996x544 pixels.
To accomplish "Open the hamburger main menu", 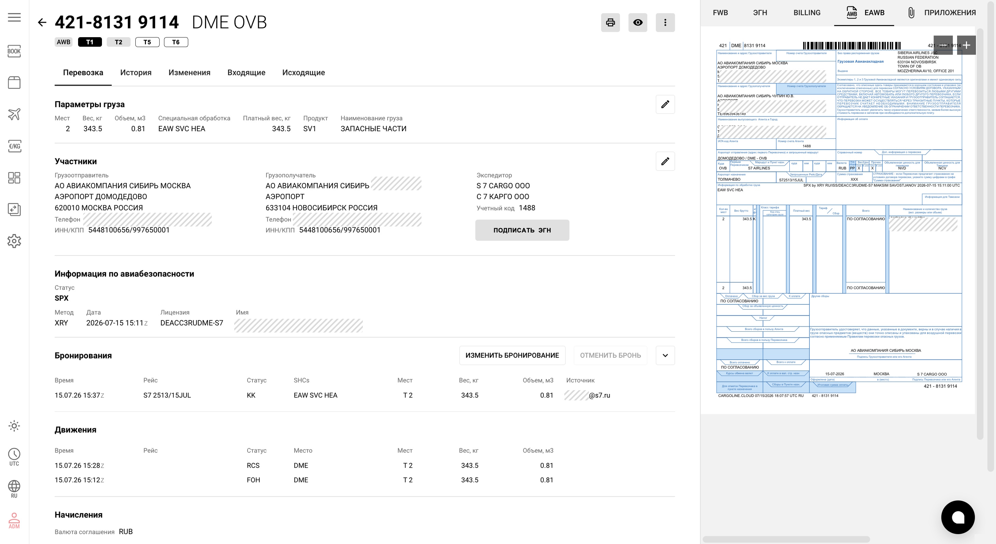I will pos(14,17).
